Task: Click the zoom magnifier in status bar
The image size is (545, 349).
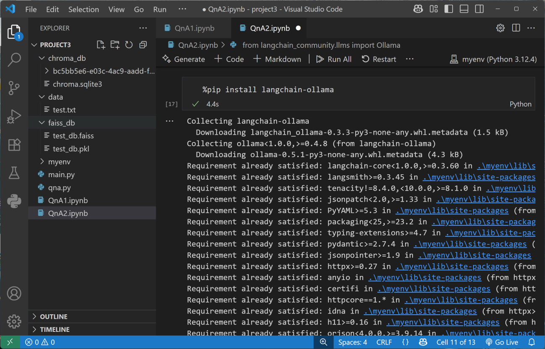Action: [x=323, y=342]
